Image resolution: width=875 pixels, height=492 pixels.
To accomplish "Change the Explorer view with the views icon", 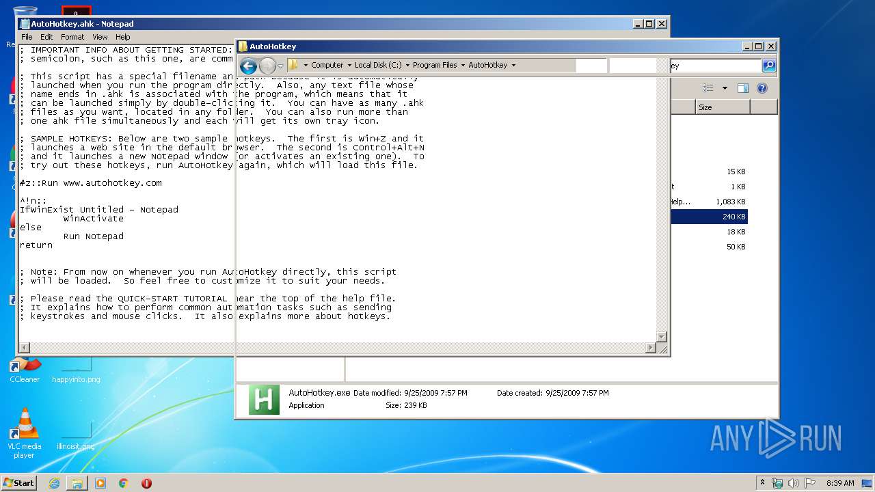I will [708, 88].
